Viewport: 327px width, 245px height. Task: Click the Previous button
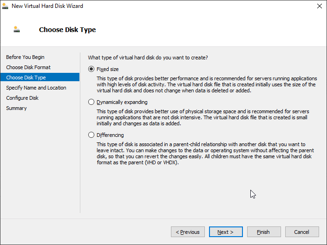pyautogui.click(x=188, y=232)
